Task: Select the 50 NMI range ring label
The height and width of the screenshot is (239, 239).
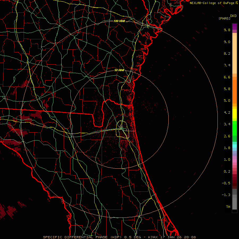Action: (119, 70)
